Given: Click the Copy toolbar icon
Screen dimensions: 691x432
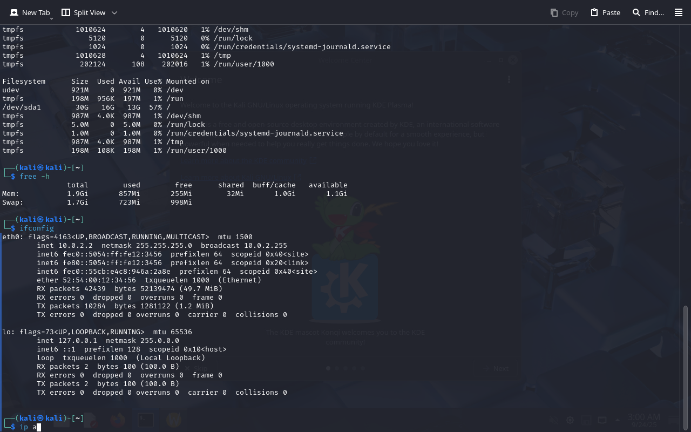Looking at the screenshot, I should point(564,12).
